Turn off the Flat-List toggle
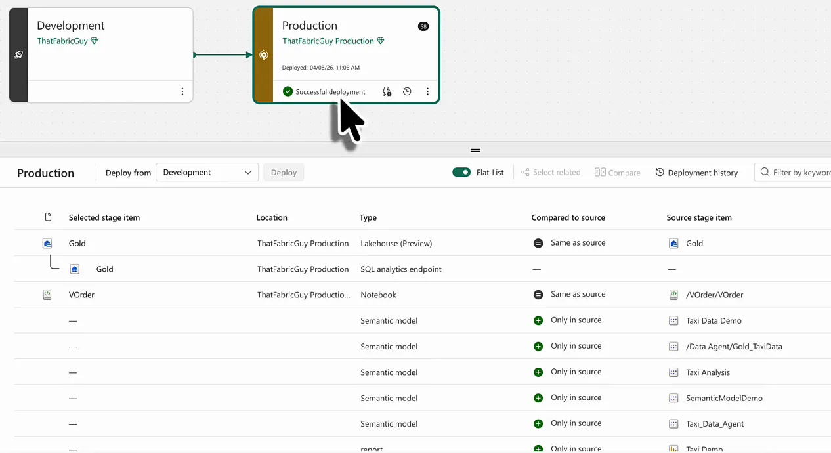This screenshot has height=453, width=831. click(461, 173)
